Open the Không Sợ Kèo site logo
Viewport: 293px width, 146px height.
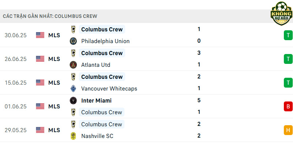pyautogui.click(x=281, y=13)
